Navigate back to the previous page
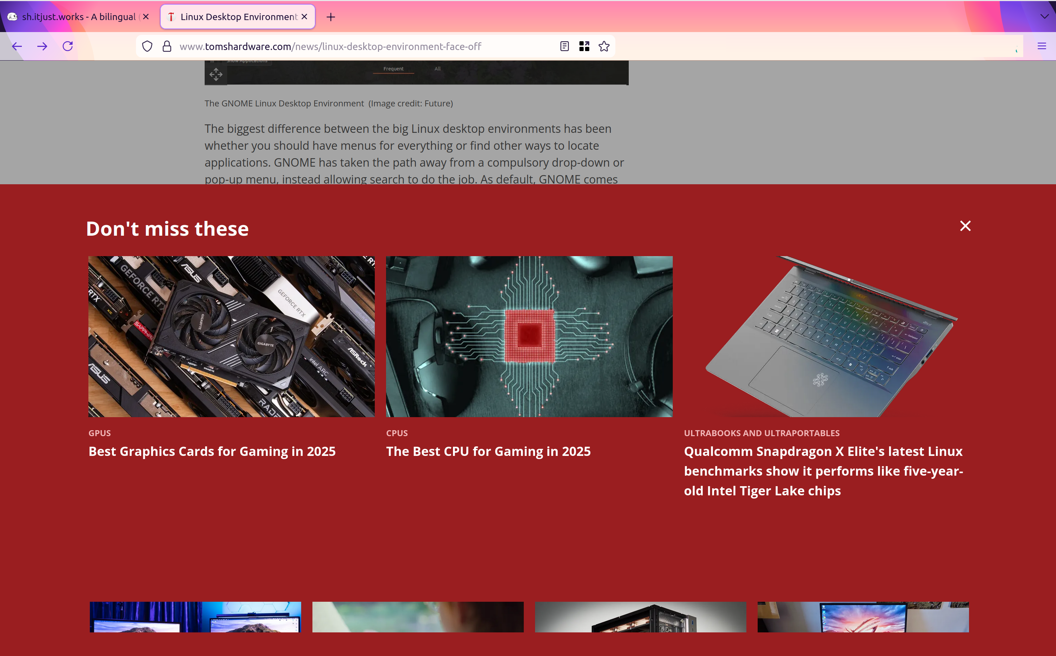This screenshot has height=656, width=1056. point(17,46)
